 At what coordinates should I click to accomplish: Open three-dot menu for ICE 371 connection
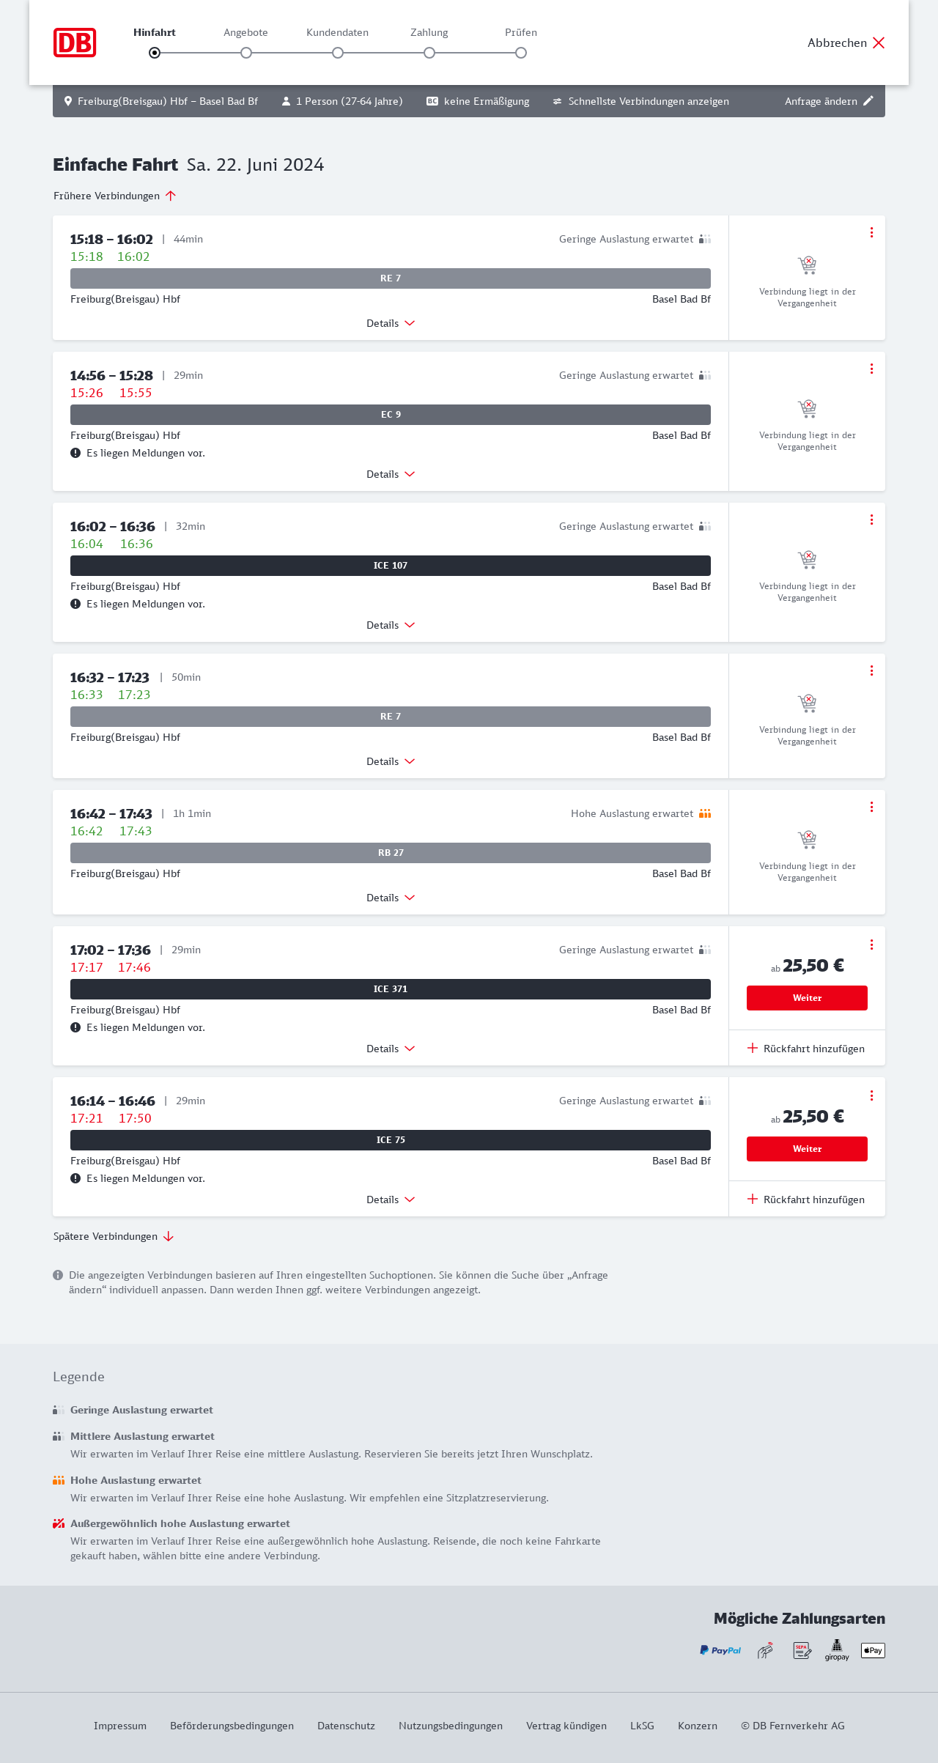(x=871, y=945)
